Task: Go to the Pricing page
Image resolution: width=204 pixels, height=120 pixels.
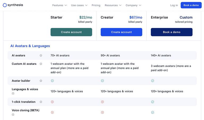Action: click(96, 5)
